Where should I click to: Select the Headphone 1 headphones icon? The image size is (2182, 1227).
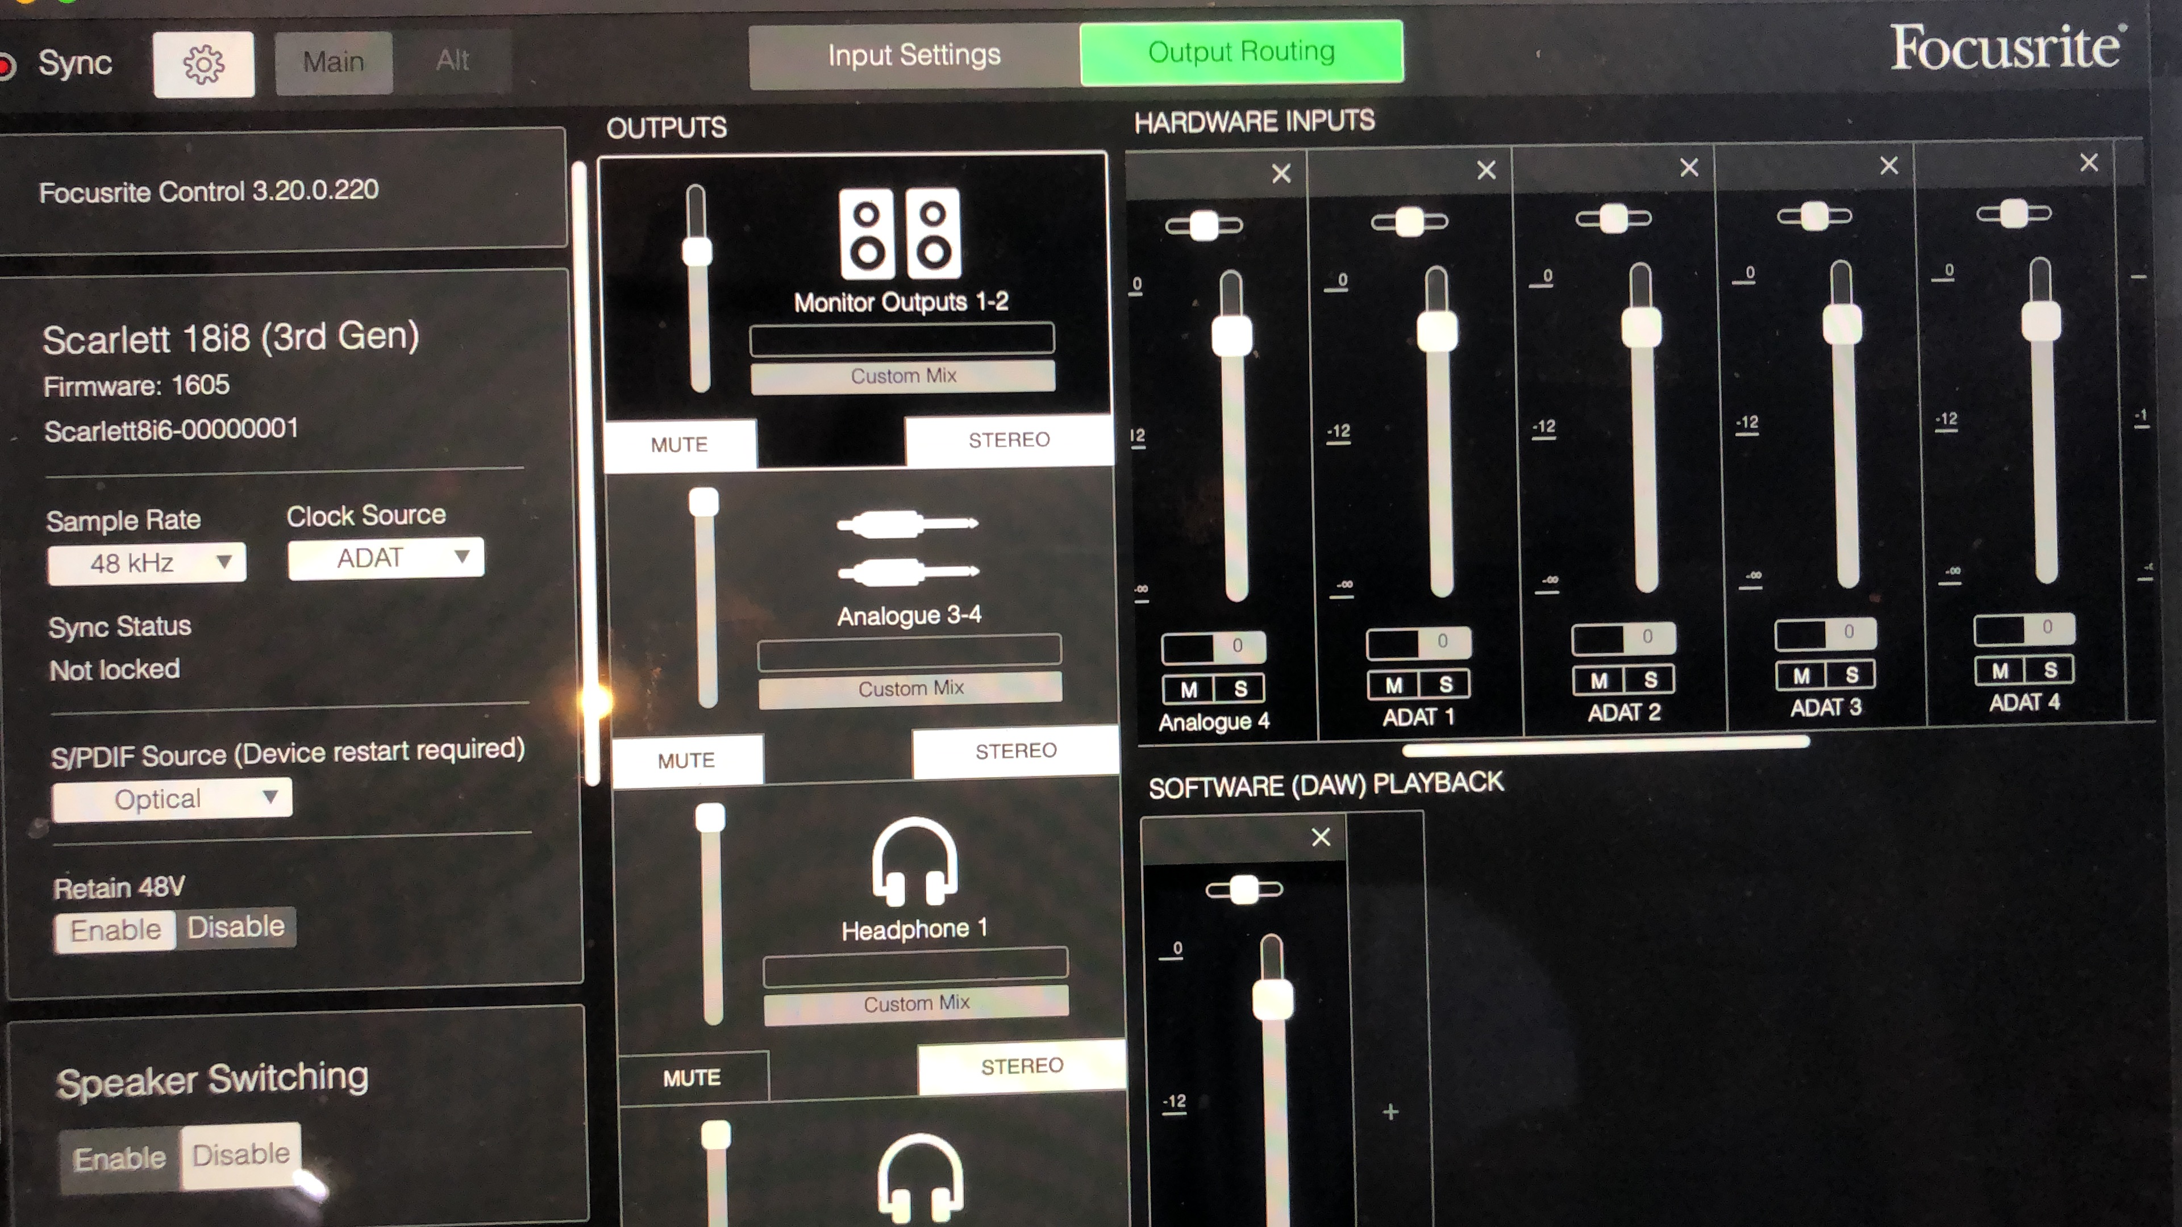tap(914, 862)
